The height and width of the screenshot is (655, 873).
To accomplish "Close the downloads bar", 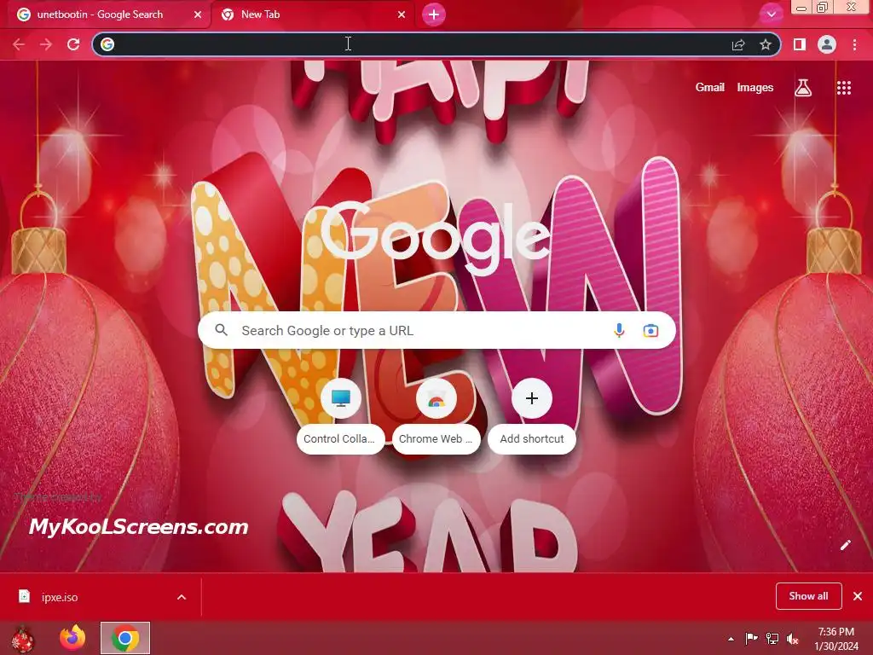I will pos(858,596).
